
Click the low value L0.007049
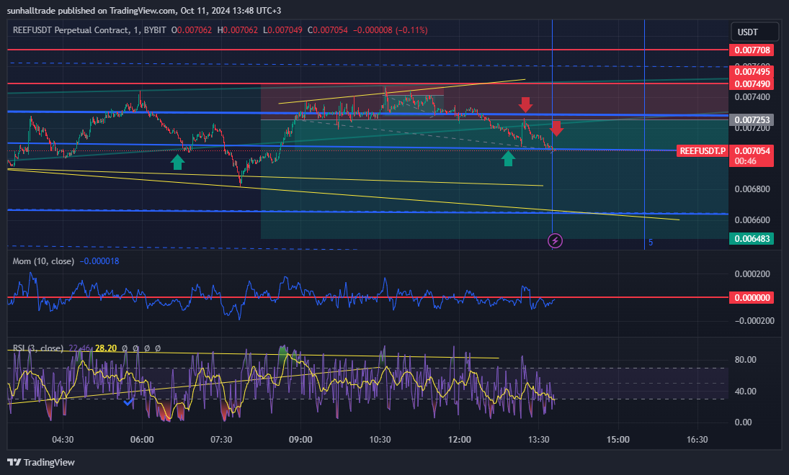pos(282,30)
